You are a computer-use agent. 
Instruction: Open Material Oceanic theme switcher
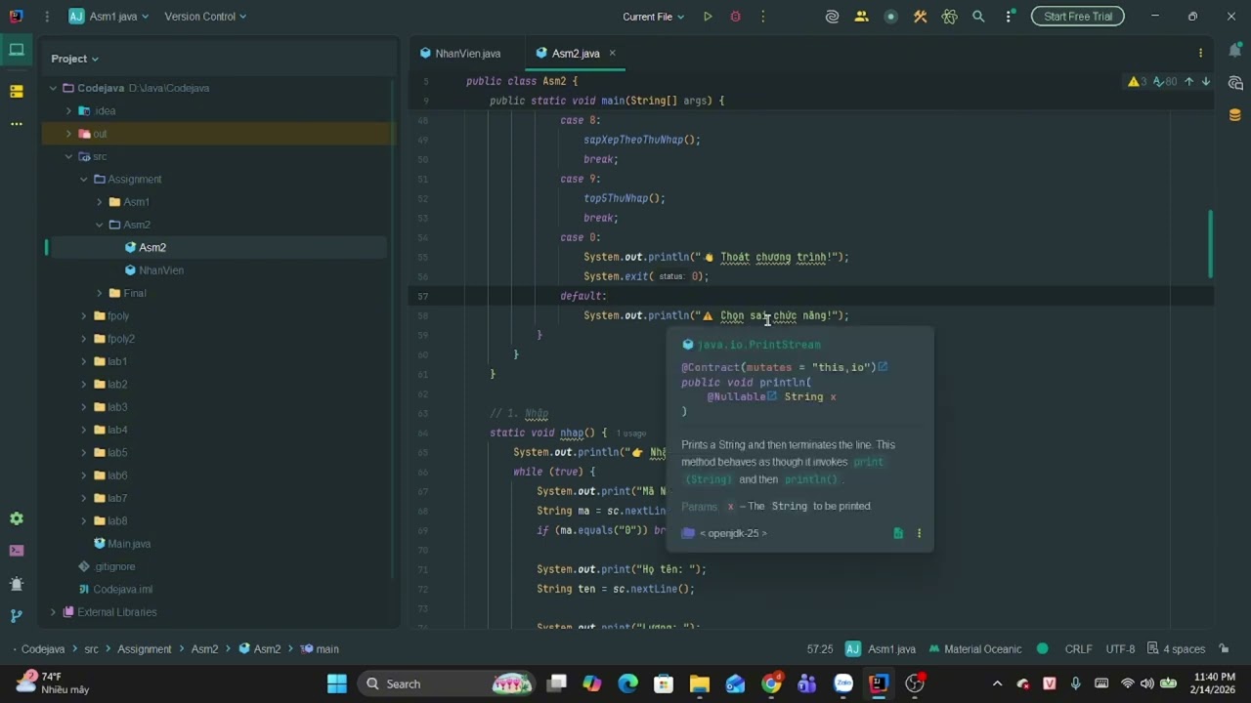(975, 649)
